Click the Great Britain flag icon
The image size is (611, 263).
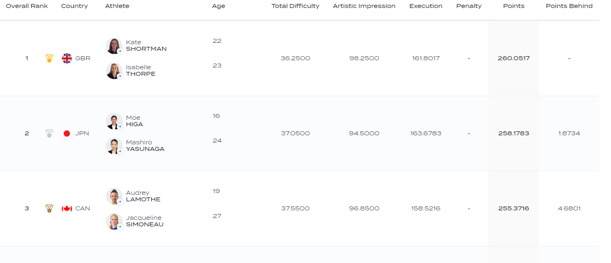click(x=67, y=58)
